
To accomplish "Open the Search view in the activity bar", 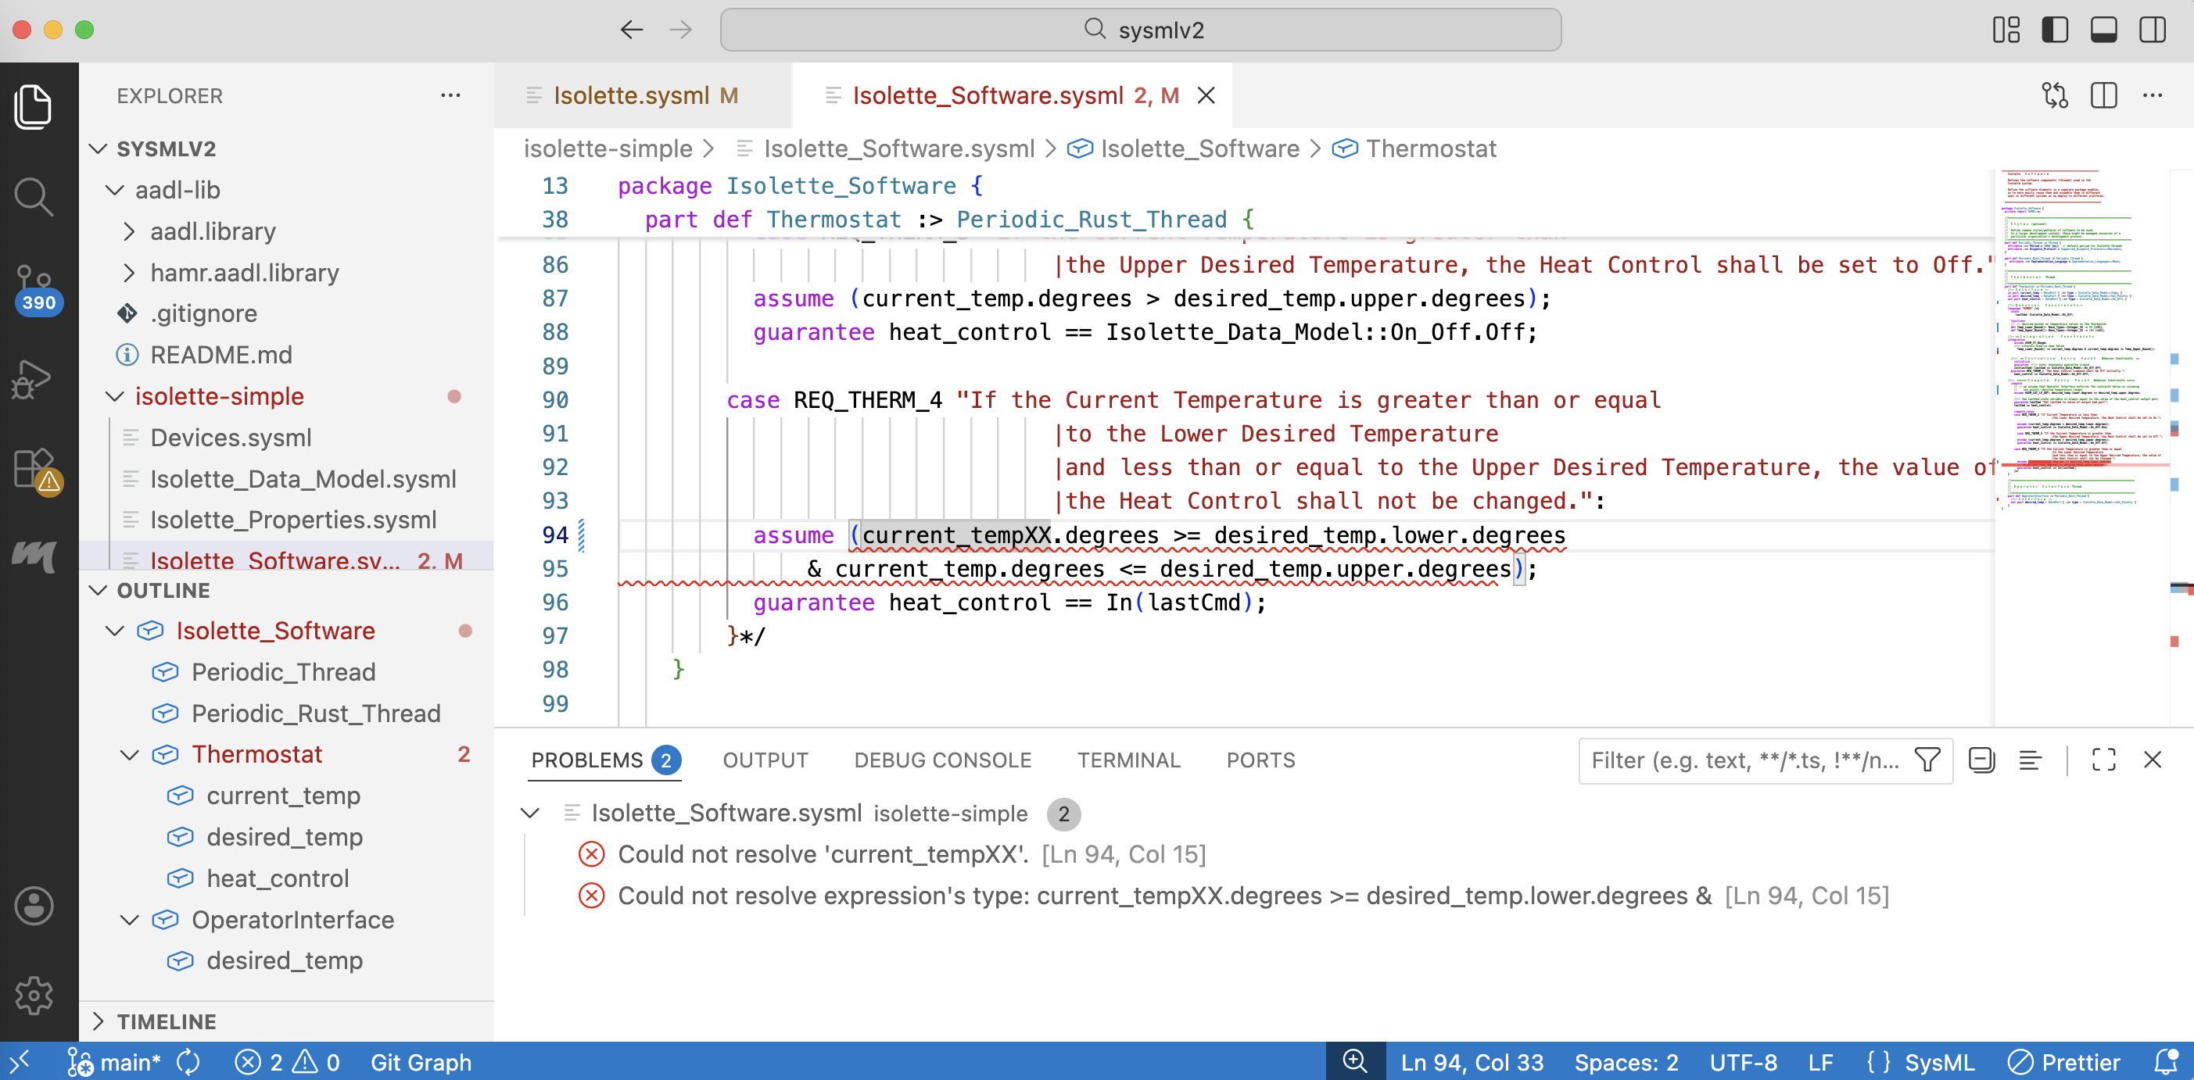I will click(x=34, y=197).
